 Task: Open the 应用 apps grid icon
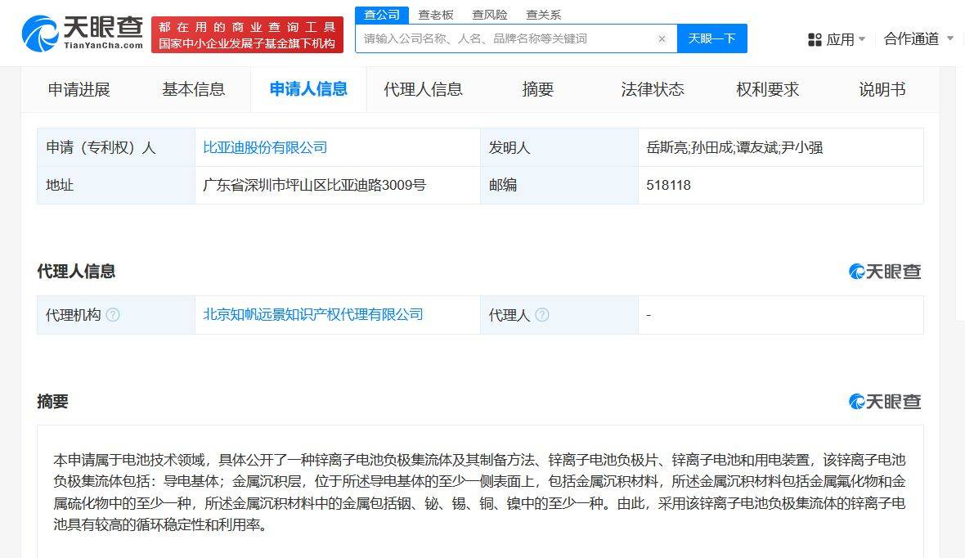click(815, 38)
